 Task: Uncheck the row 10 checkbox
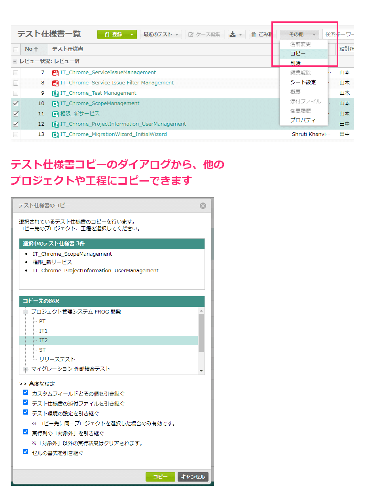15,103
